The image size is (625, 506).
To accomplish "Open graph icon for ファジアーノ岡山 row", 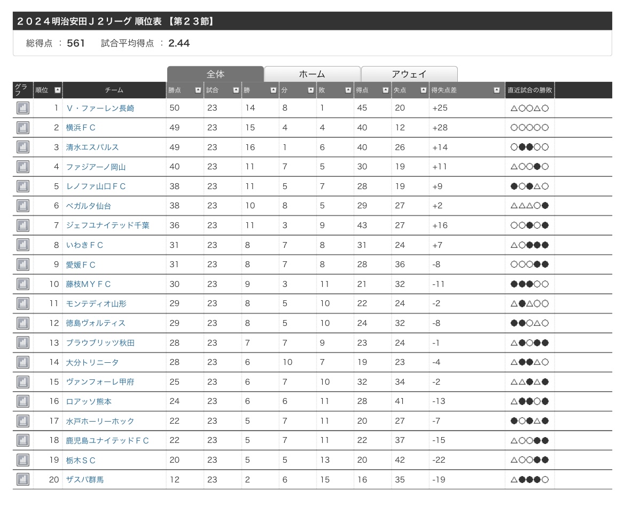I will 23,167.
